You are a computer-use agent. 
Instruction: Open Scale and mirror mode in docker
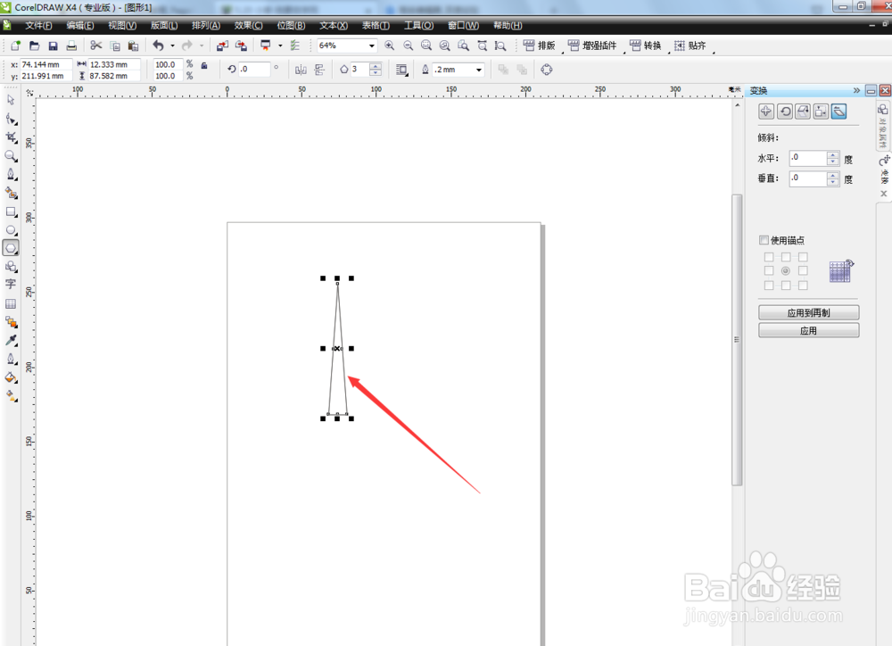803,112
